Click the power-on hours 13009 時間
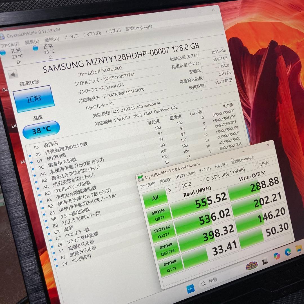The image size is (304, 304). point(223,82)
